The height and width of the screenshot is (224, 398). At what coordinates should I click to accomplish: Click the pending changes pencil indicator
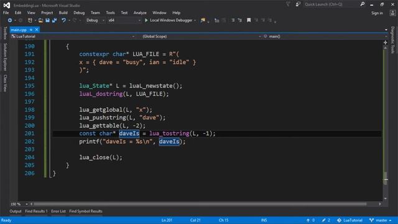click(x=326, y=220)
